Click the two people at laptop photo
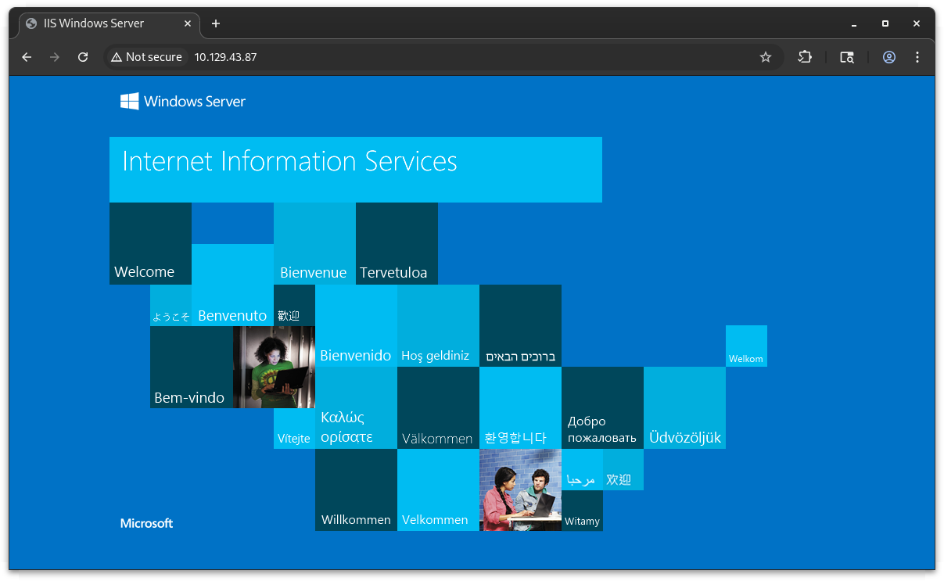944x581 pixels. pyautogui.click(x=520, y=490)
